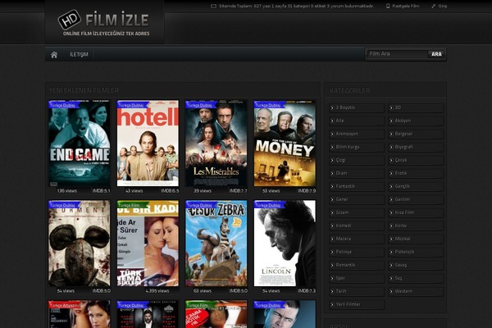Select the Dram category
492x328 pixels.
click(357, 173)
